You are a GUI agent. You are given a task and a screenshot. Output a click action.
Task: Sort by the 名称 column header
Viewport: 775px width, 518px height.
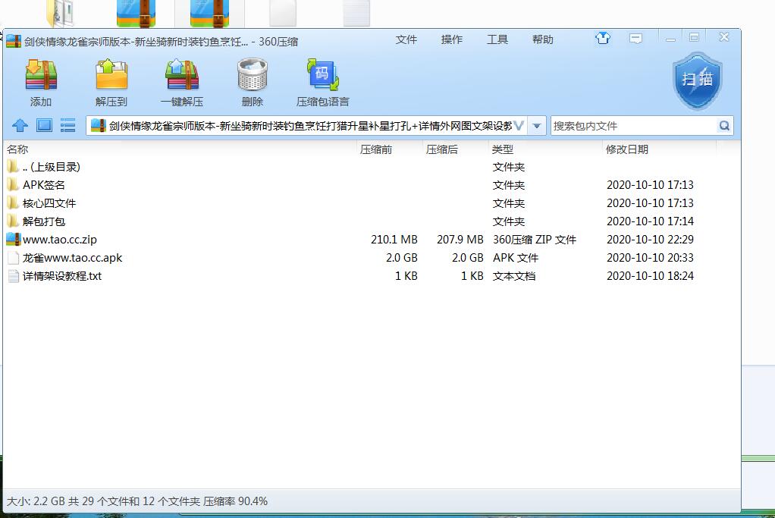(17, 149)
